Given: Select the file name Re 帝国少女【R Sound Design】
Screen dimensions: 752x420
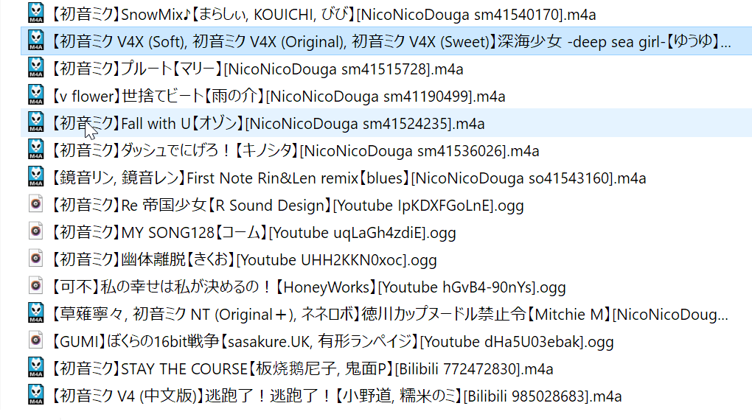Looking at the screenshot, I should click(288, 206).
